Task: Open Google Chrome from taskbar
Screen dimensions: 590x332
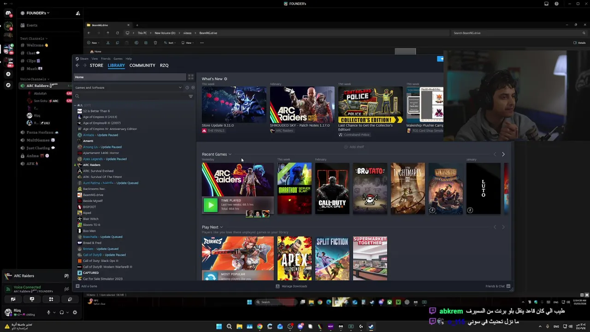Action: [x=260, y=326]
